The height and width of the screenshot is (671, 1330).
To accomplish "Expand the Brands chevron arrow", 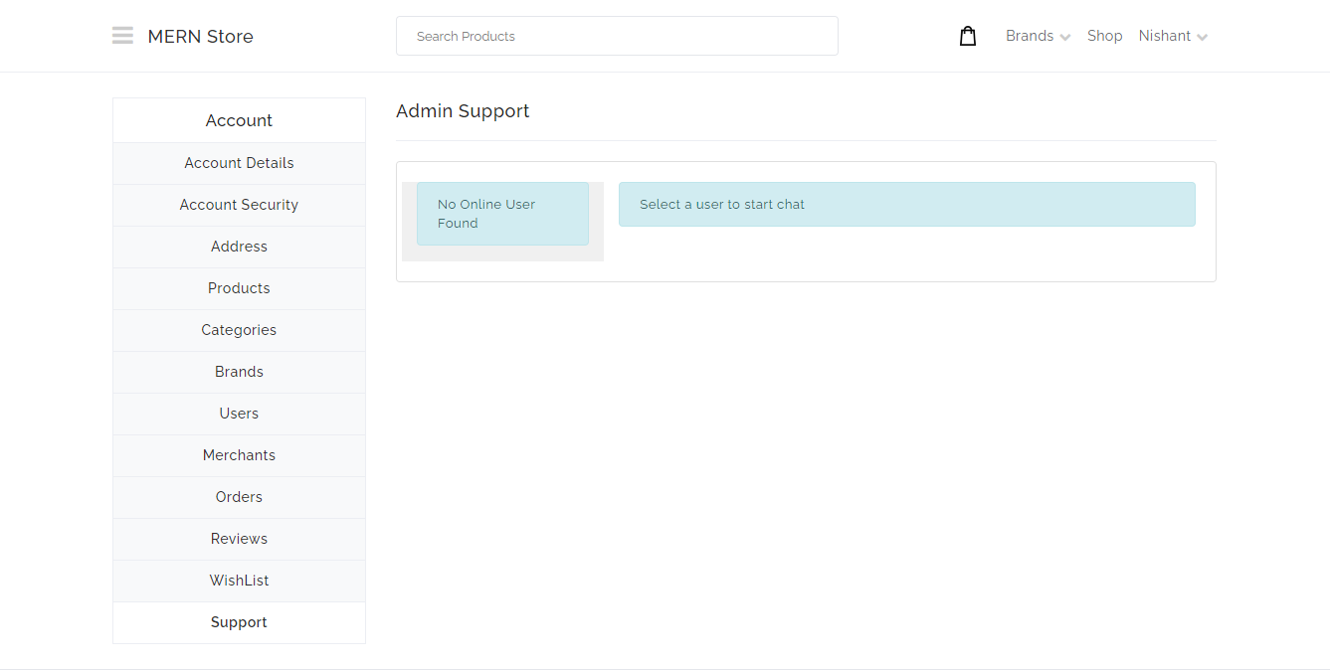I will point(1067,38).
